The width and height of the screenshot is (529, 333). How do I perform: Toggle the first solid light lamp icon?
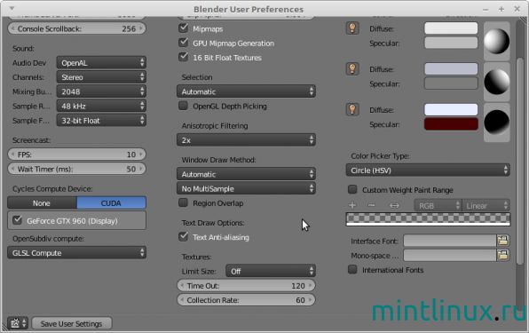click(352, 28)
